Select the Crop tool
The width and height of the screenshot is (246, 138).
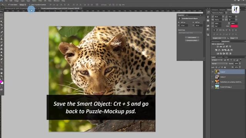(2, 25)
